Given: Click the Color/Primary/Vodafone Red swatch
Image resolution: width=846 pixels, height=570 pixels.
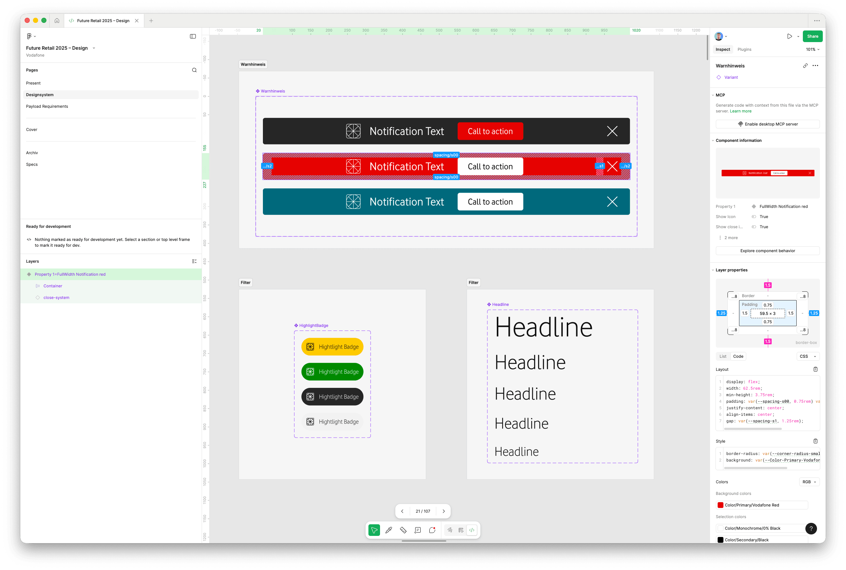Looking at the screenshot, I should click(720, 505).
